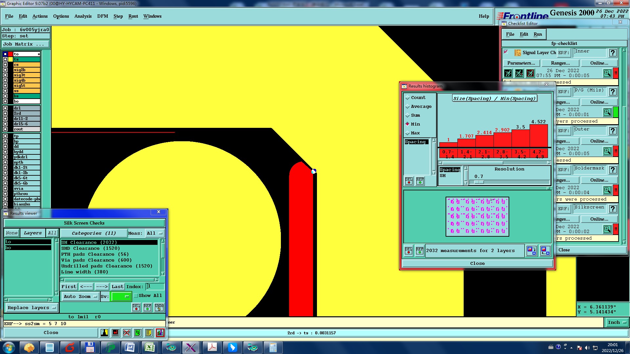Click the DEL icon in Results viewer
Image resolution: width=630 pixels, height=354 pixels.
pos(136,307)
